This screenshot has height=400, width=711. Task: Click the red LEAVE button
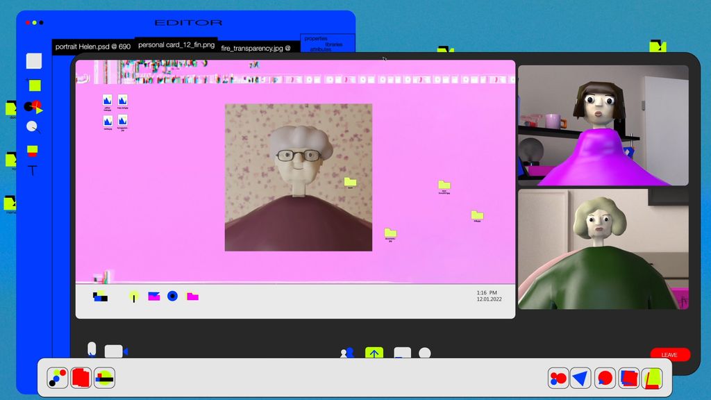[670, 355]
